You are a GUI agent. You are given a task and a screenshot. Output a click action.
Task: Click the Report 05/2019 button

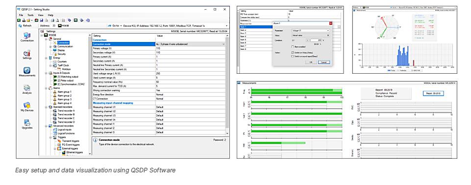433,93
